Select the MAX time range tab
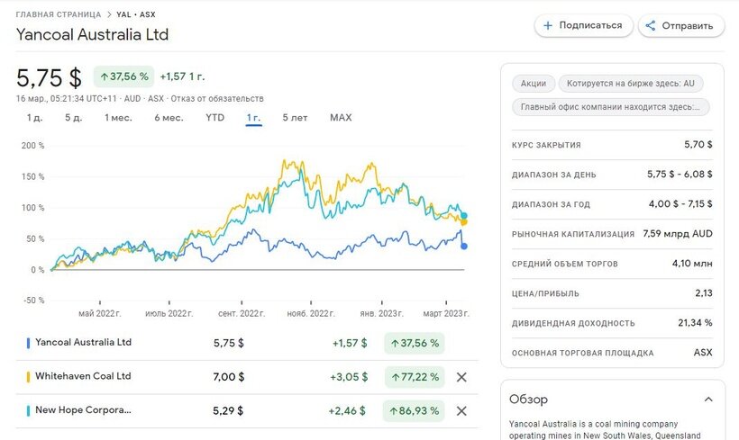 (341, 118)
